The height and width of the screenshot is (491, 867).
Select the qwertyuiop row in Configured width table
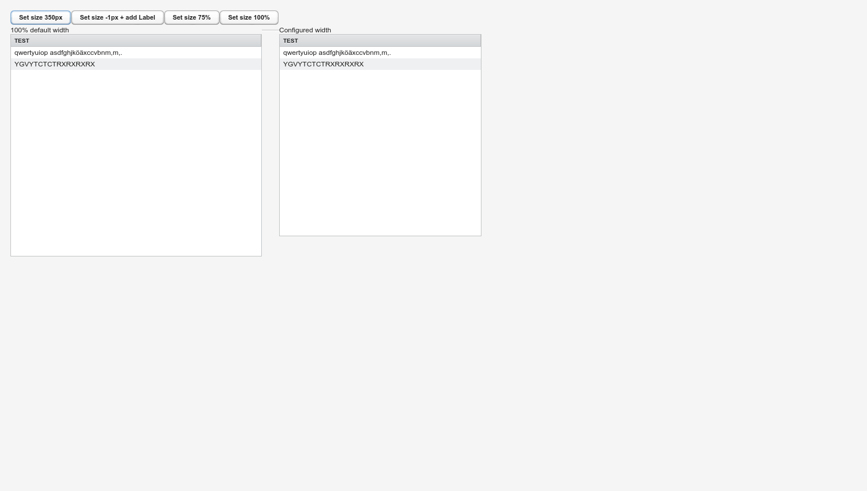pos(380,53)
